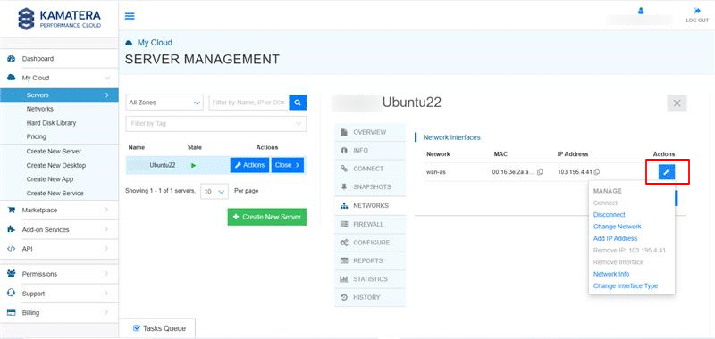715x339 pixels.
Task: Select Servers in sidebar
Action: coord(59,95)
